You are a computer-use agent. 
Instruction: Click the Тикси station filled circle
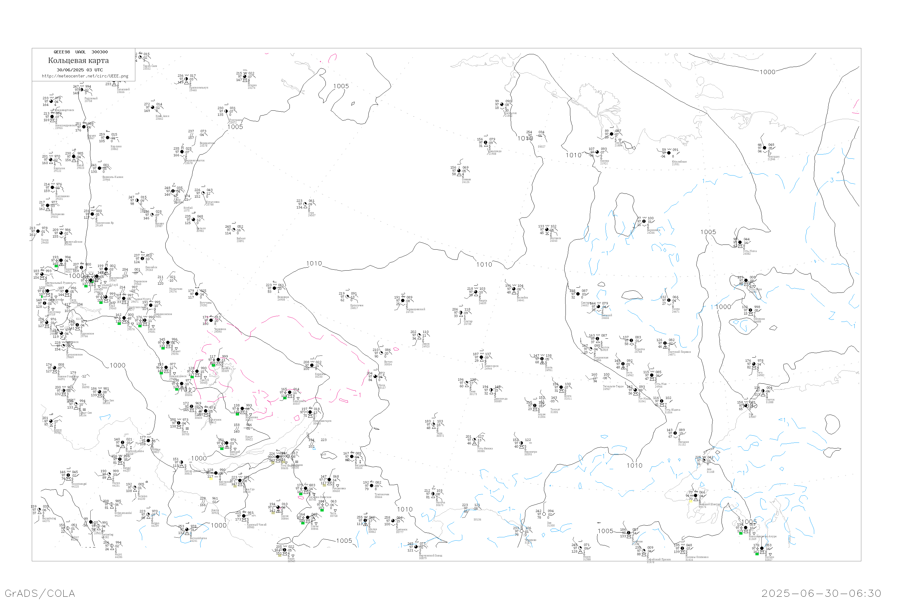pos(612,134)
